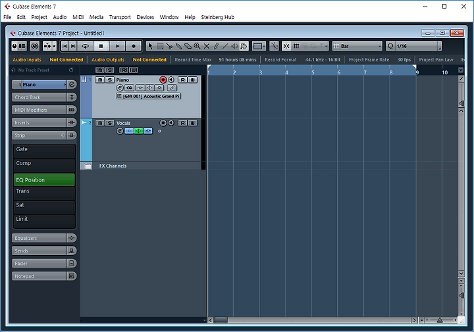This screenshot has height=332, width=474.
Task: Open the Steinberg Hub menu
Action: pyautogui.click(x=218, y=17)
